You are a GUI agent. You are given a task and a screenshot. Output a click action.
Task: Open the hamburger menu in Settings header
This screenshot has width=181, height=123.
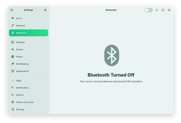(x=45, y=10)
